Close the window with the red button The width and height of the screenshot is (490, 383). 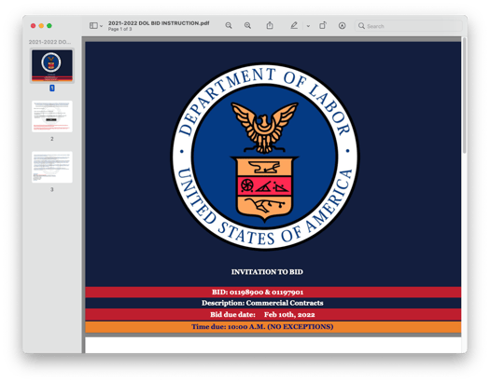point(33,25)
